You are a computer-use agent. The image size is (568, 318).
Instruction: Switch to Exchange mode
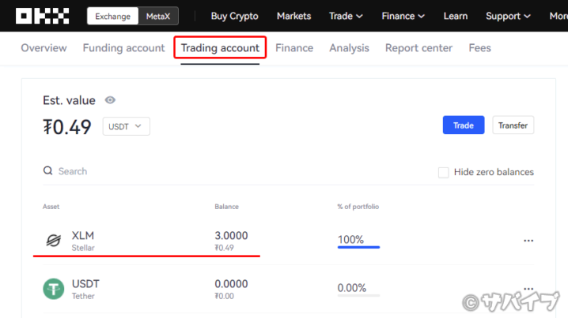[112, 17]
